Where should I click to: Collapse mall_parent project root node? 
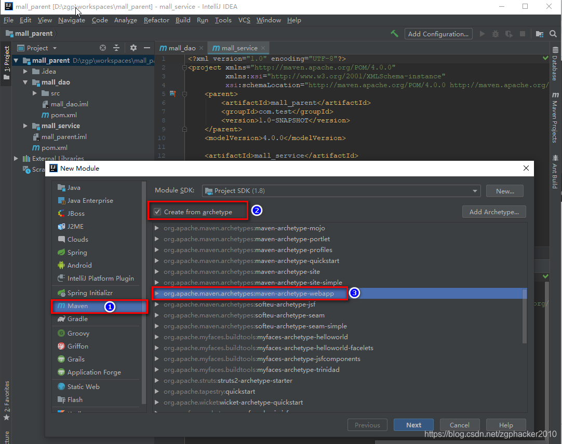point(16,61)
